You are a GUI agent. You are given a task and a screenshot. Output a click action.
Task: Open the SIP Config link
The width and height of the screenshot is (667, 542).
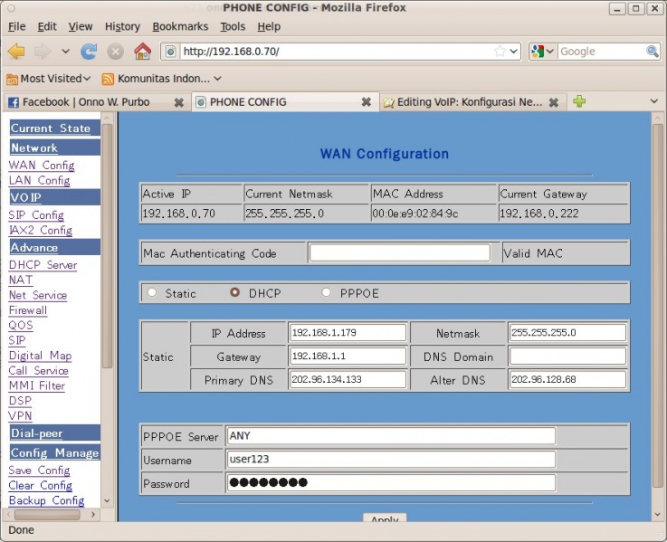36,215
